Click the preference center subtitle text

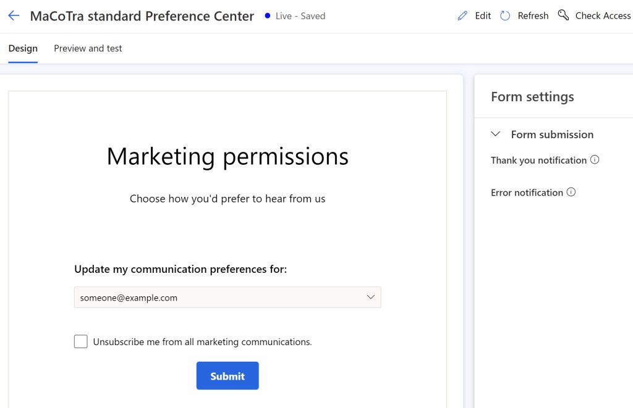[227, 198]
